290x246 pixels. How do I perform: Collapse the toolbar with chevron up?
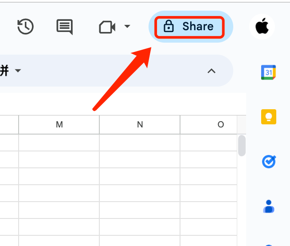tap(212, 71)
